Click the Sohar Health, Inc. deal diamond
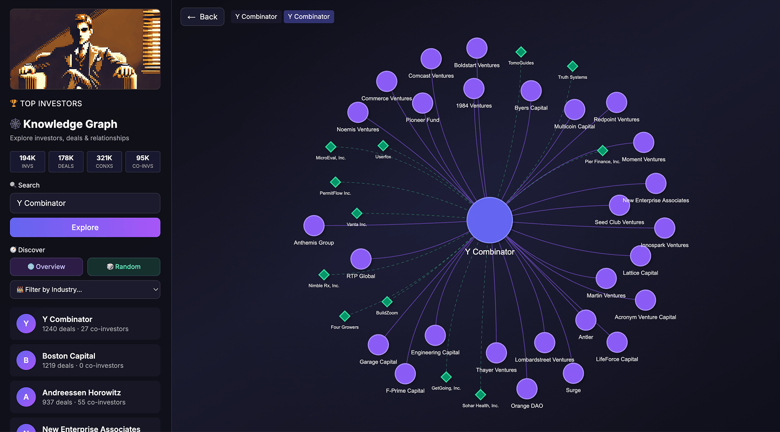The height and width of the screenshot is (432, 780). tap(481, 395)
